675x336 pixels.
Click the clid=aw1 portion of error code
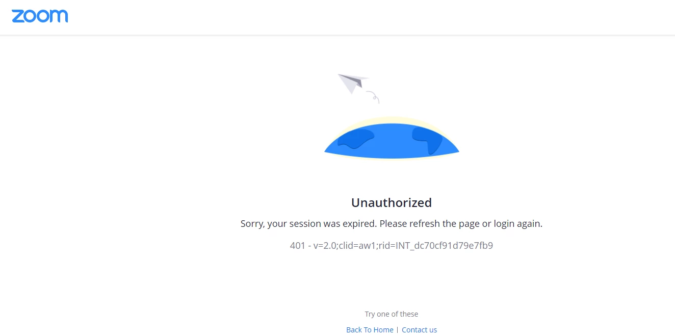365,245
